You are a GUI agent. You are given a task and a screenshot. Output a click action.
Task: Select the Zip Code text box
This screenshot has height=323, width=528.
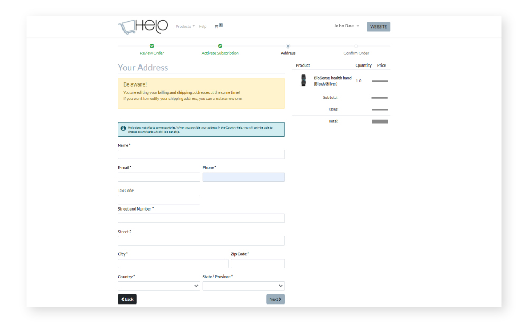pyautogui.click(x=258, y=263)
